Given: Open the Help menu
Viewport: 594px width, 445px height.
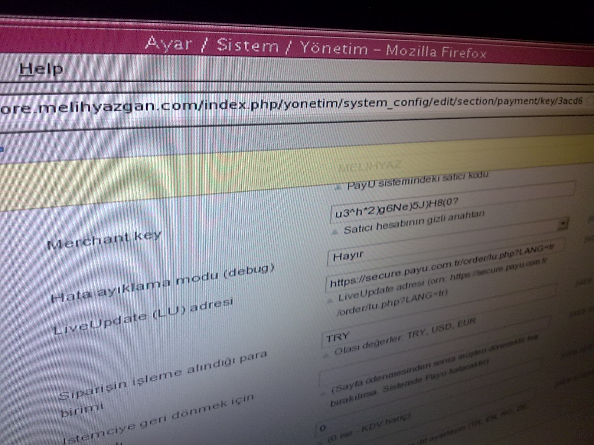Looking at the screenshot, I should [x=41, y=69].
